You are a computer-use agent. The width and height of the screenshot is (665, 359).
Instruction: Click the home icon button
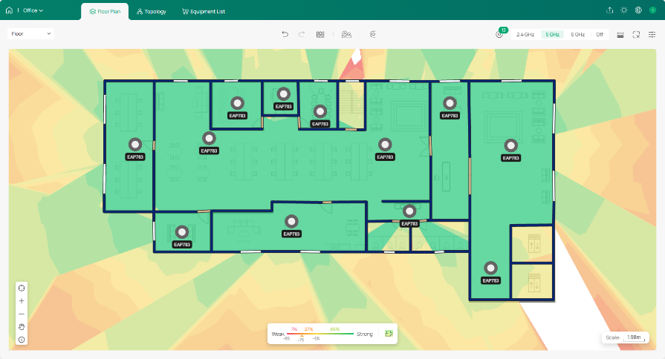[9, 10]
